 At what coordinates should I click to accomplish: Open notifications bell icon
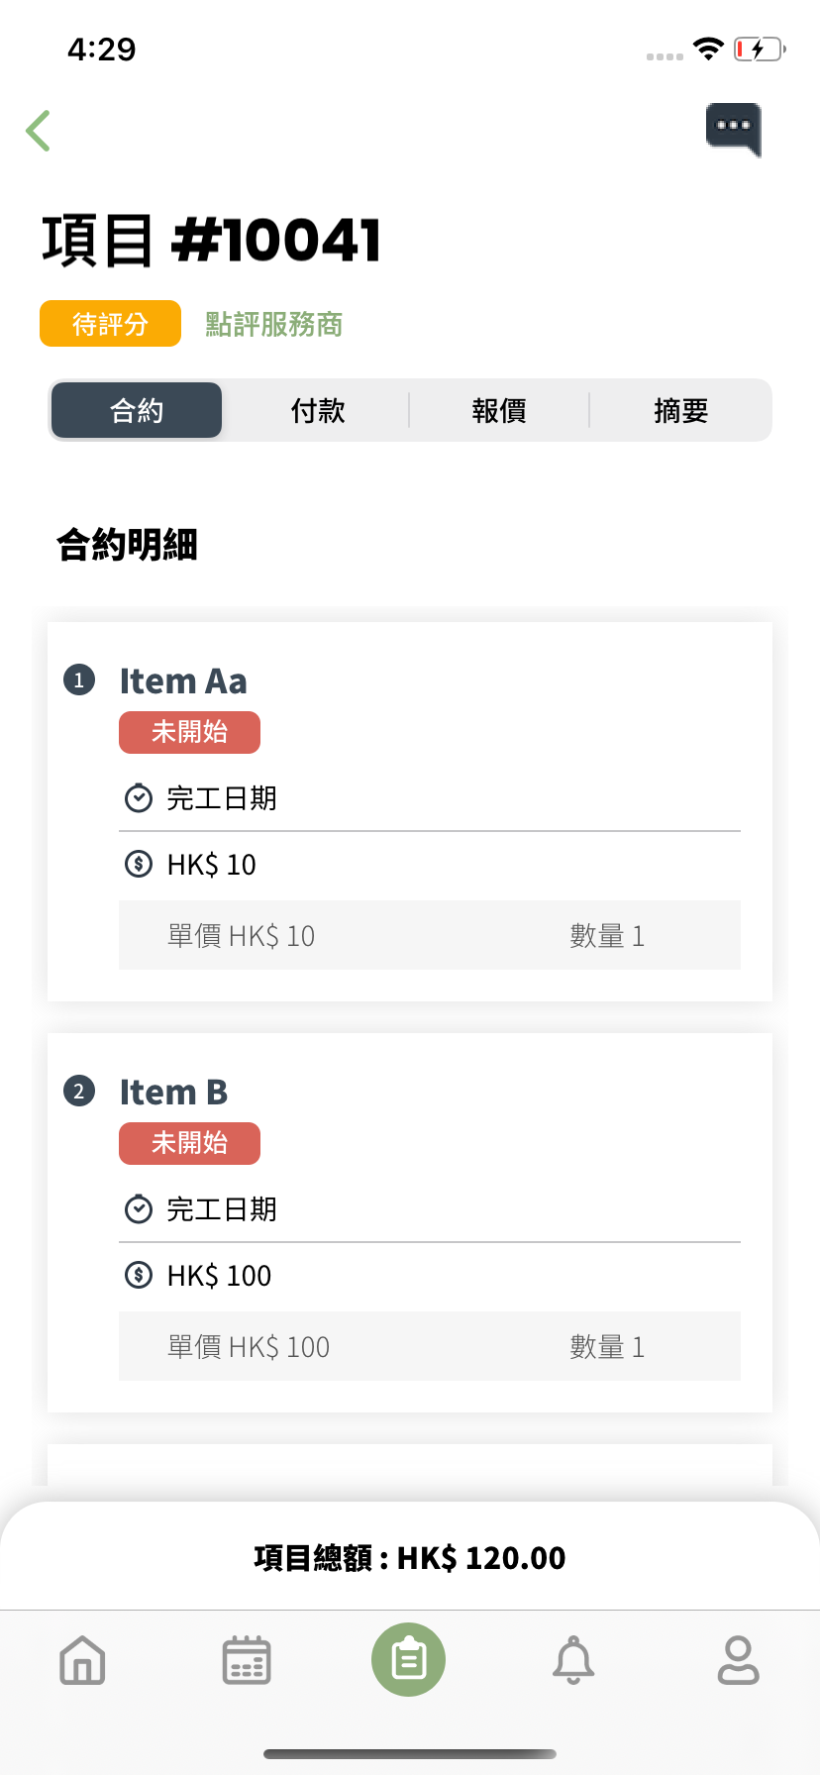[573, 1660]
